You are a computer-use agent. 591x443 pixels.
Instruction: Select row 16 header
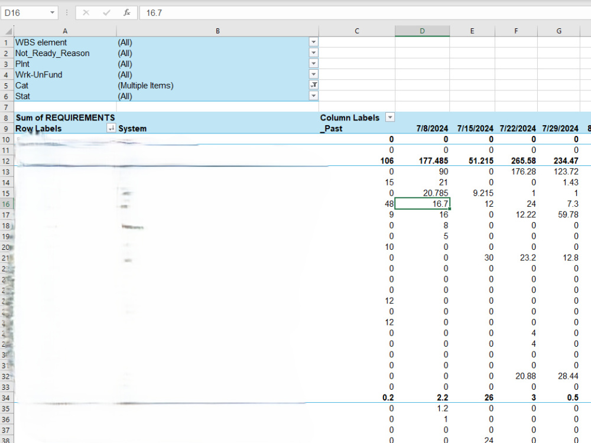point(7,204)
